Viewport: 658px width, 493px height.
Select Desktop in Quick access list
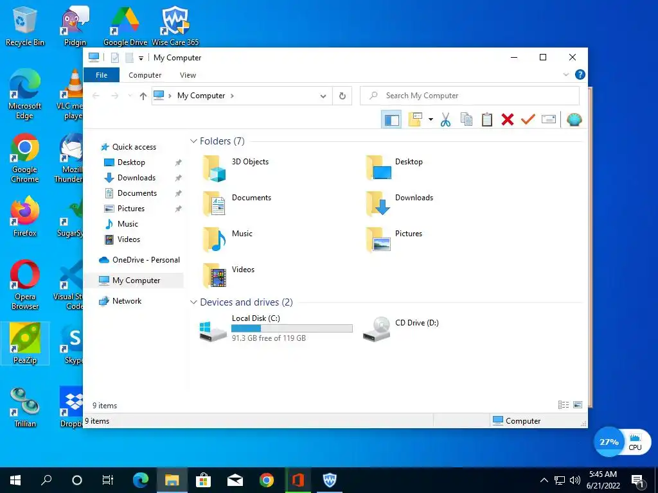[x=131, y=162]
